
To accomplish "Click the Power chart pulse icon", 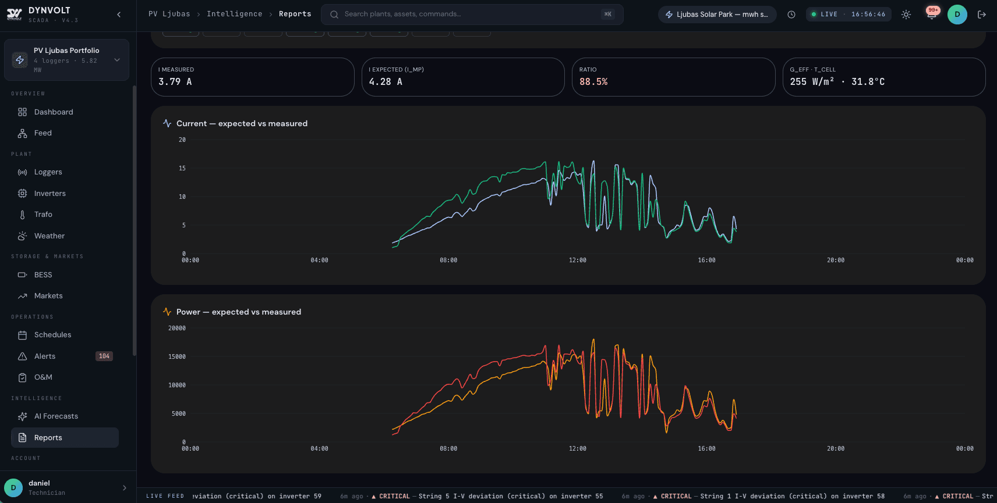I will coord(167,312).
